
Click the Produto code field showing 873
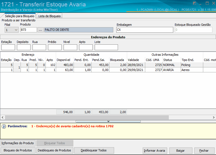29,30
